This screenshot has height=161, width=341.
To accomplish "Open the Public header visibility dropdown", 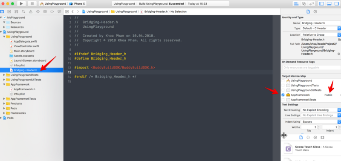I will [x=332, y=95].
